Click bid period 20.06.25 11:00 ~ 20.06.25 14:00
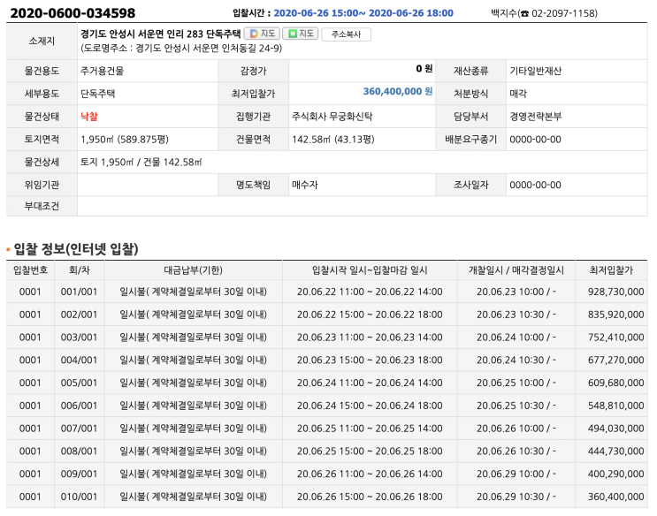Viewport: 657px width, 516px height. pos(370,429)
